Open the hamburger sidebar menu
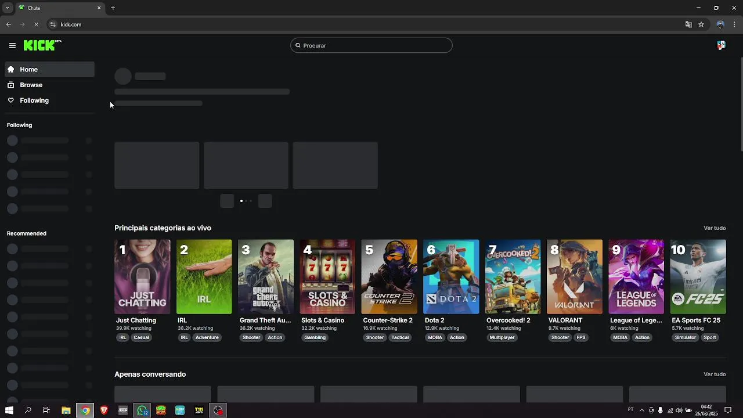 pos(12,45)
